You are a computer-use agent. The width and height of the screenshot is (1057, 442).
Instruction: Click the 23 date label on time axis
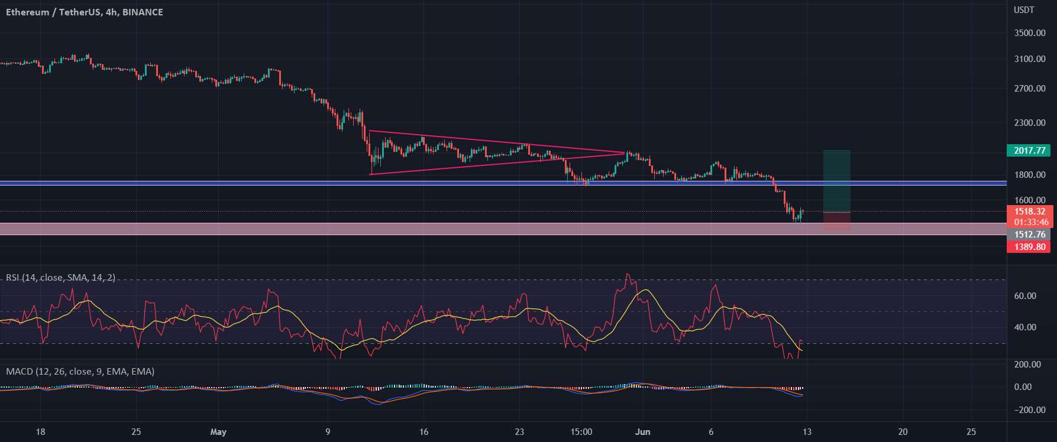519,432
